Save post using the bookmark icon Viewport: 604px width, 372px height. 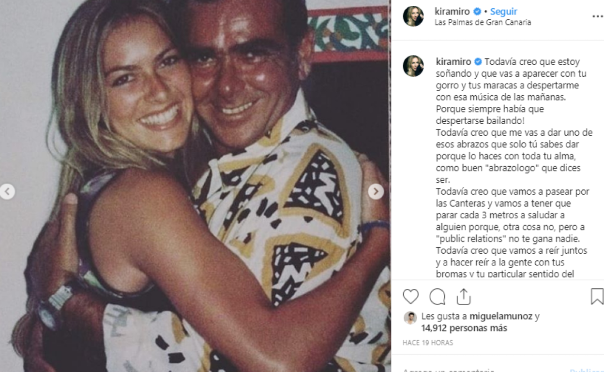597,296
